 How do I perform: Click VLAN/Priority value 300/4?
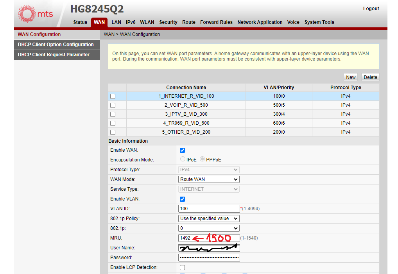pos(279,114)
